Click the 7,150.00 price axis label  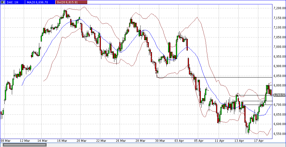coord(279,18)
